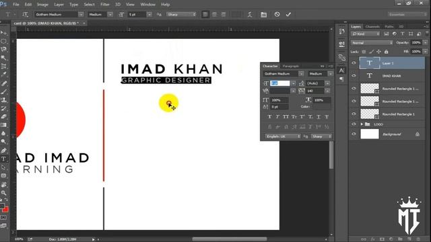Viewport: 431px width, 242px height.
Task: Select the Eraser tool
Action: [3, 116]
